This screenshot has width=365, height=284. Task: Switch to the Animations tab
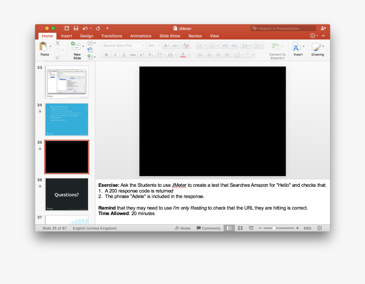click(141, 36)
